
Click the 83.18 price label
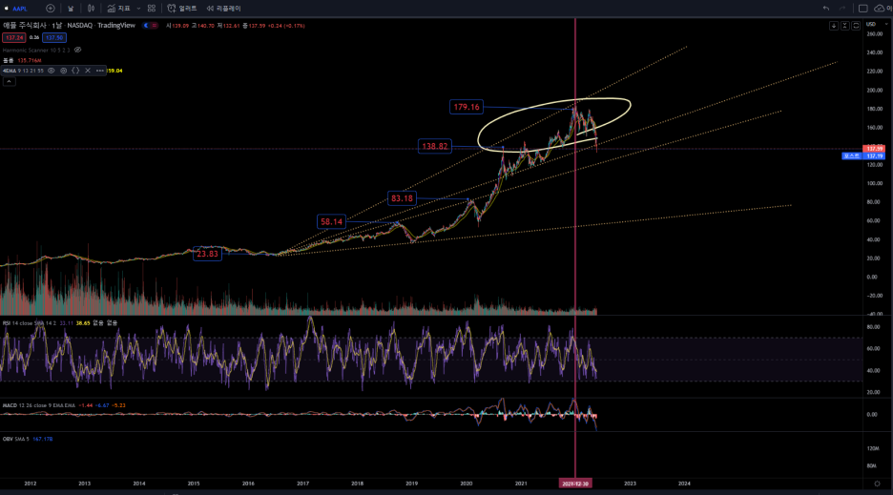point(402,198)
